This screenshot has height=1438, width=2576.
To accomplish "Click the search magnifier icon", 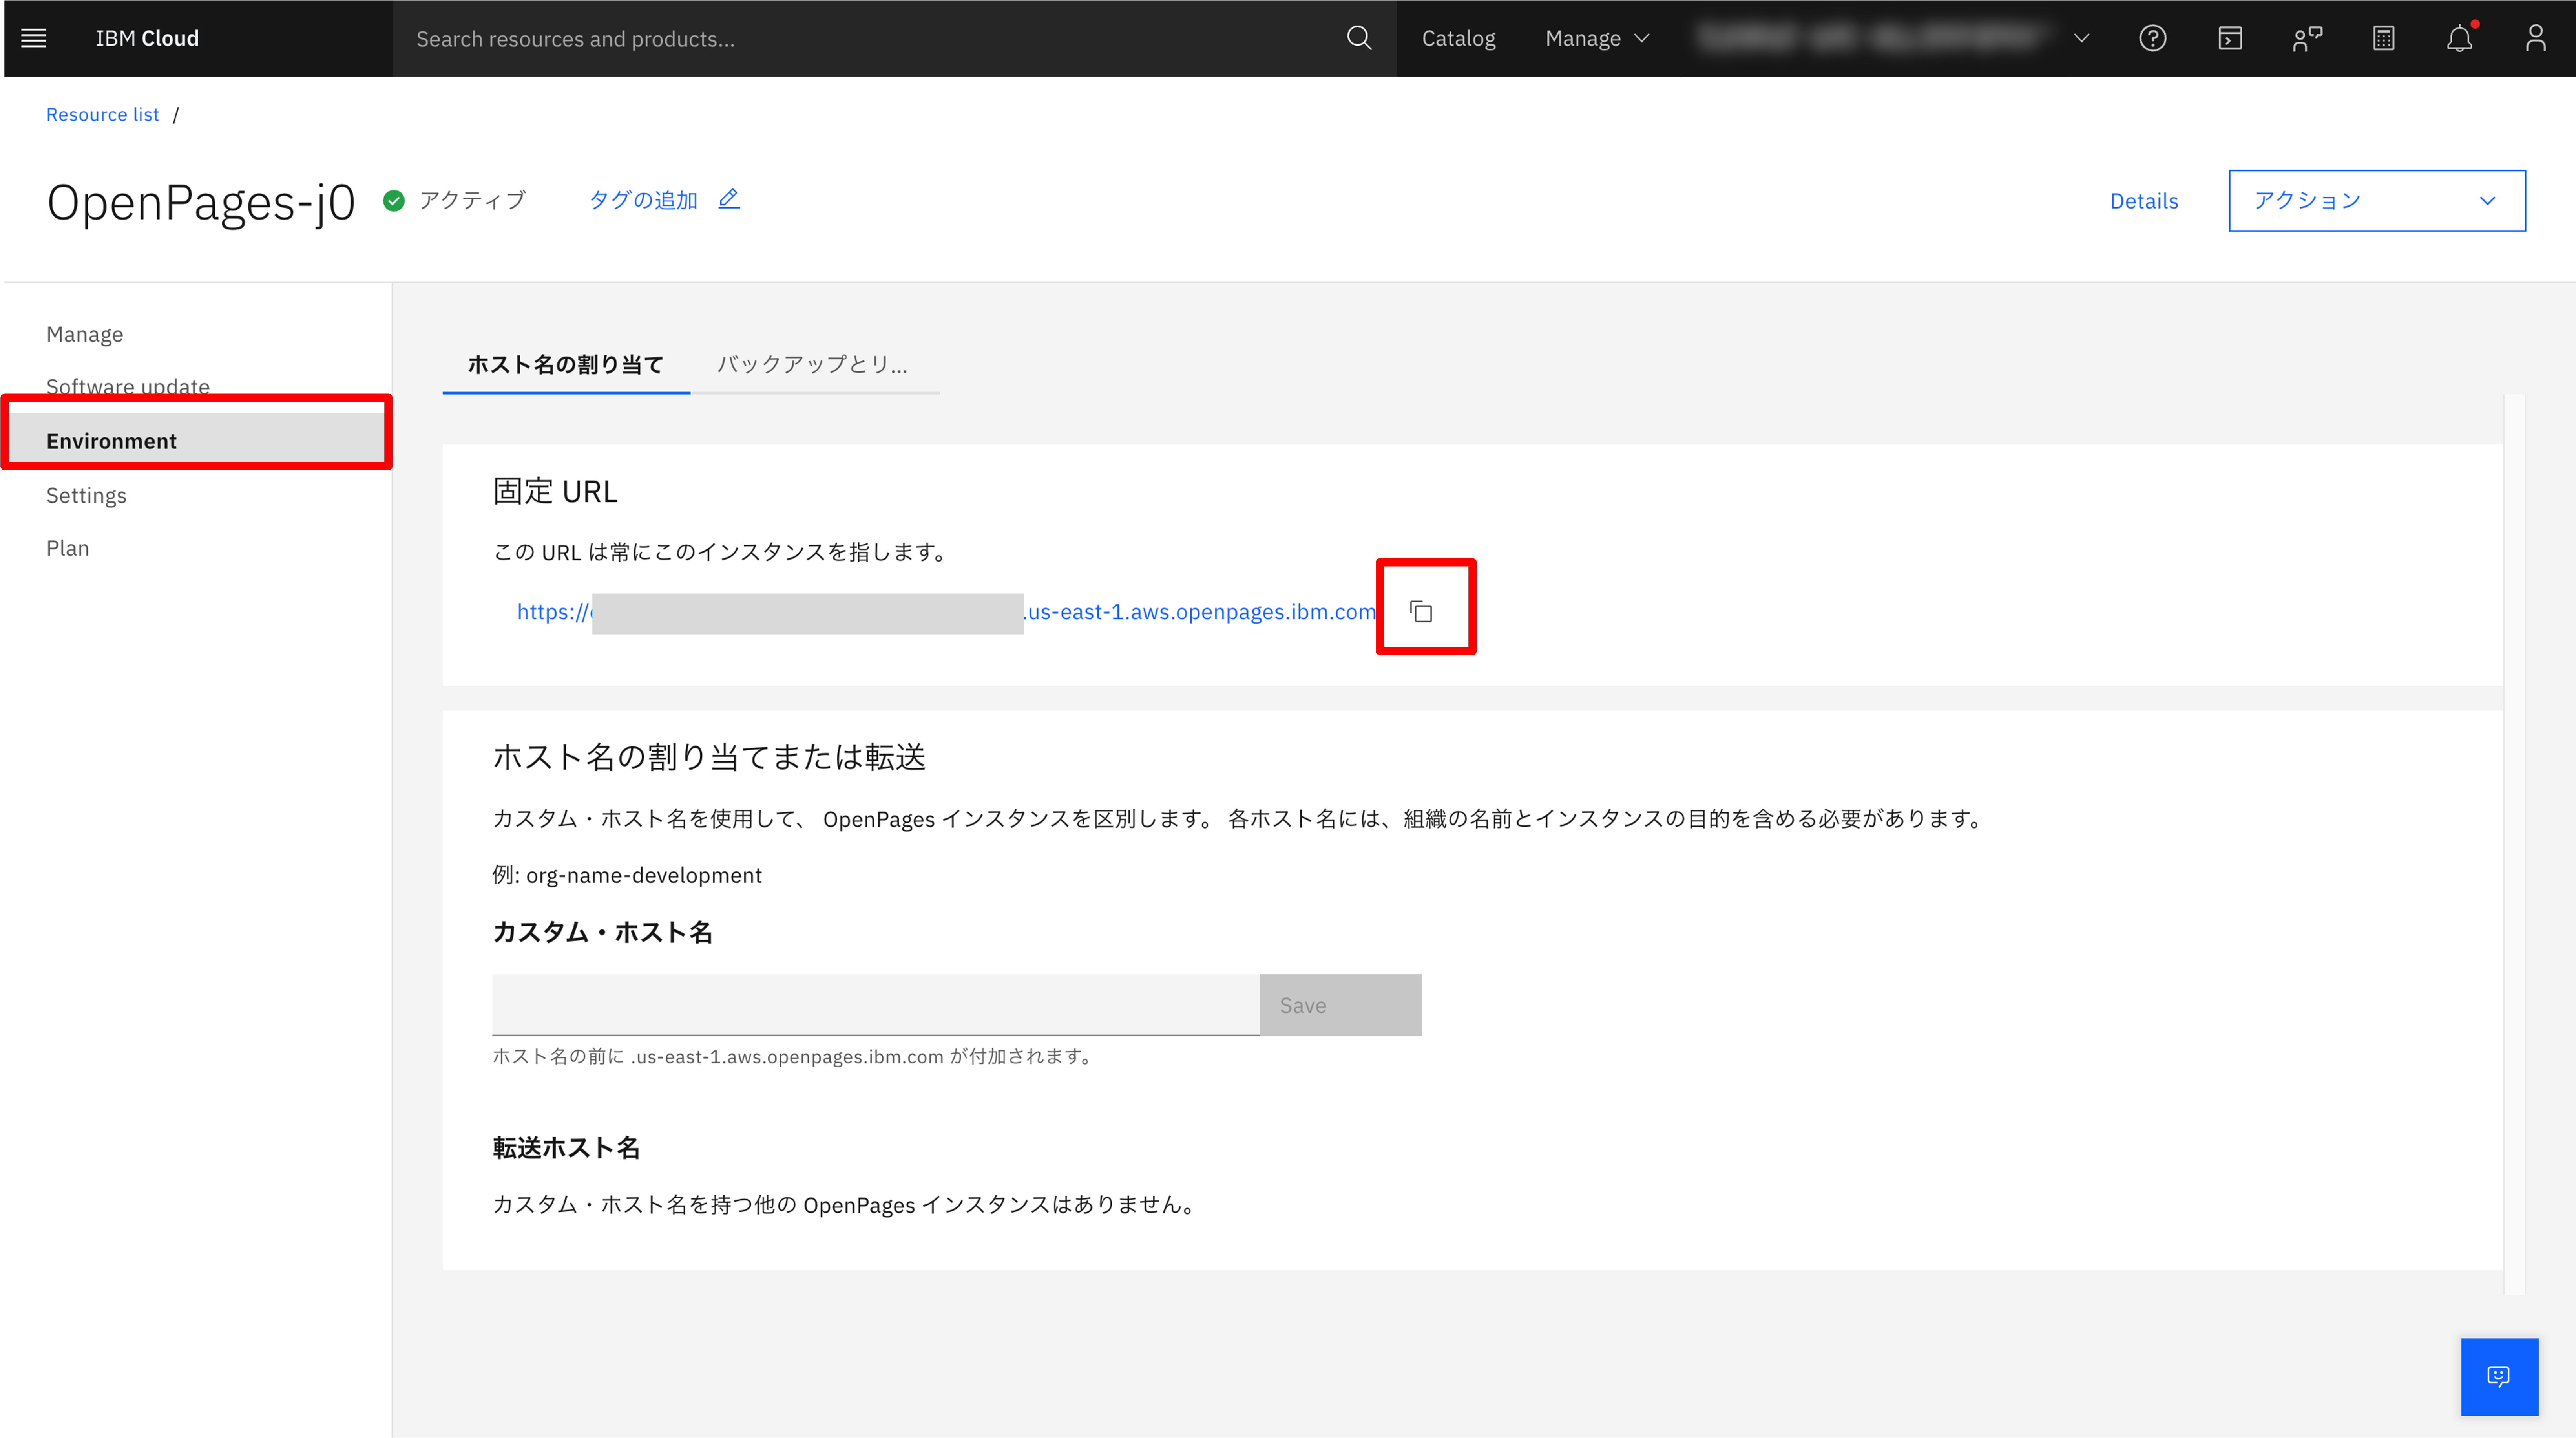I will [x=1358, y=38].
